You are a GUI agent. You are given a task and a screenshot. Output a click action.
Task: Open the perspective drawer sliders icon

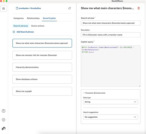(3, 8)
